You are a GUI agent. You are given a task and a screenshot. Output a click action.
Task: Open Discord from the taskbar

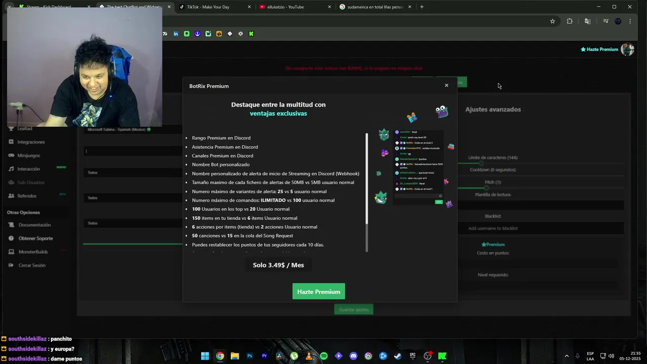[x=353, y=356]
